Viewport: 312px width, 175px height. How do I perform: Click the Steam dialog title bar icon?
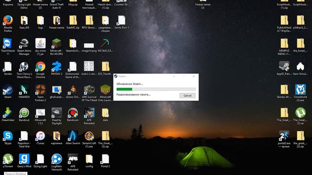116,76
